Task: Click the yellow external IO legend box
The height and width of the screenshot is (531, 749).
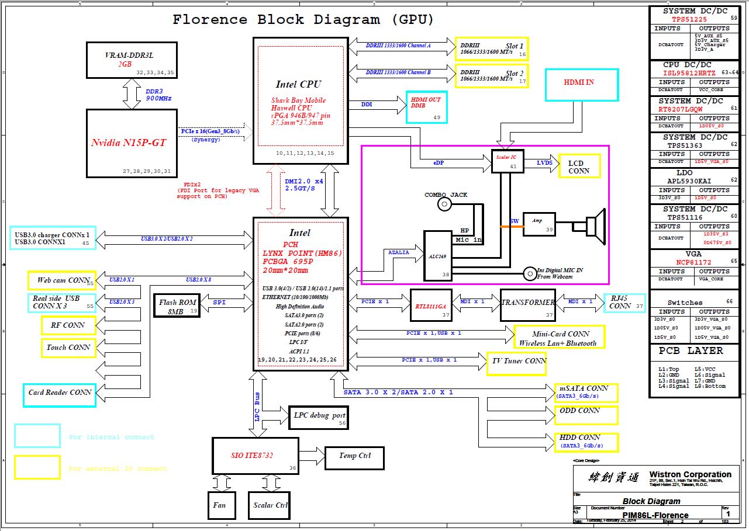Action: (x=37, y=467)
